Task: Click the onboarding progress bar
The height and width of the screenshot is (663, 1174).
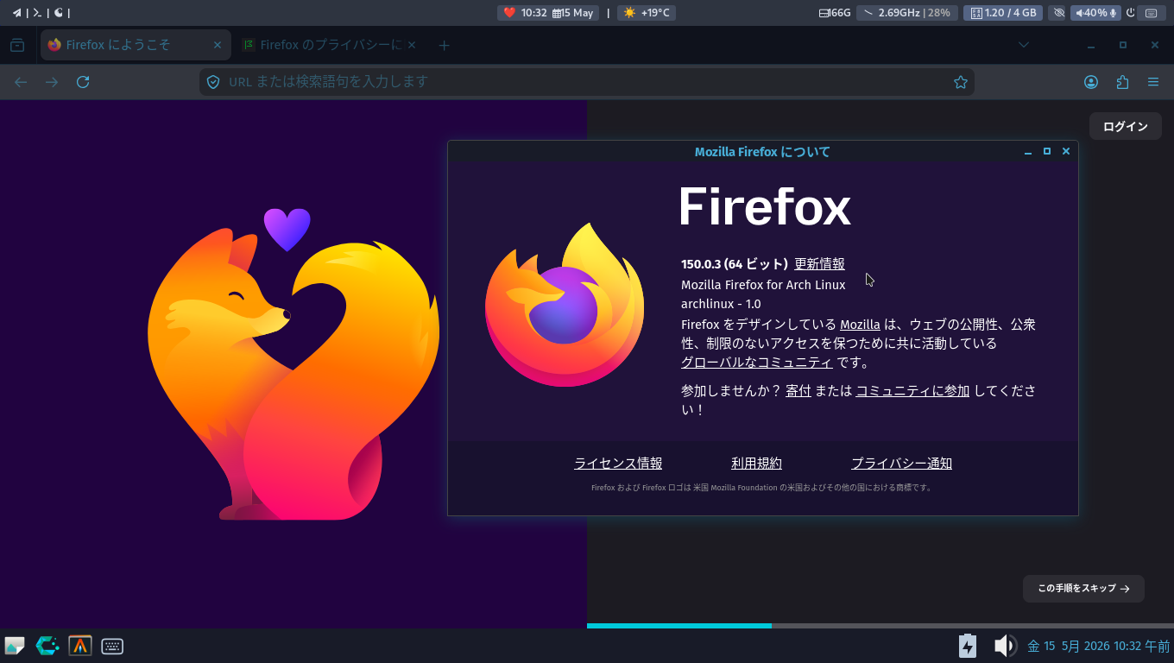Action: click(880, 626)
